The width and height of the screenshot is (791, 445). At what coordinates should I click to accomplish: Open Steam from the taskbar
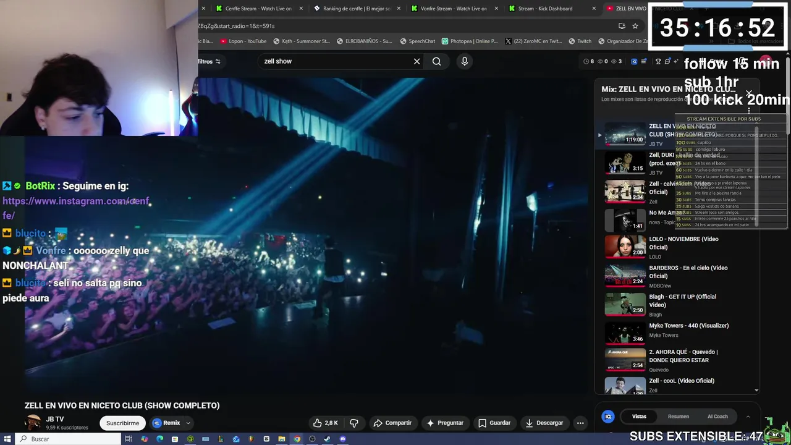click(x=328, y=439)
